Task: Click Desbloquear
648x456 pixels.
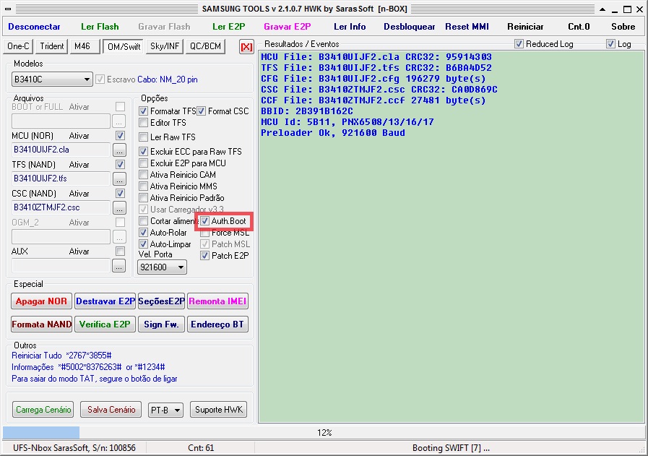Action: (409, 27)
